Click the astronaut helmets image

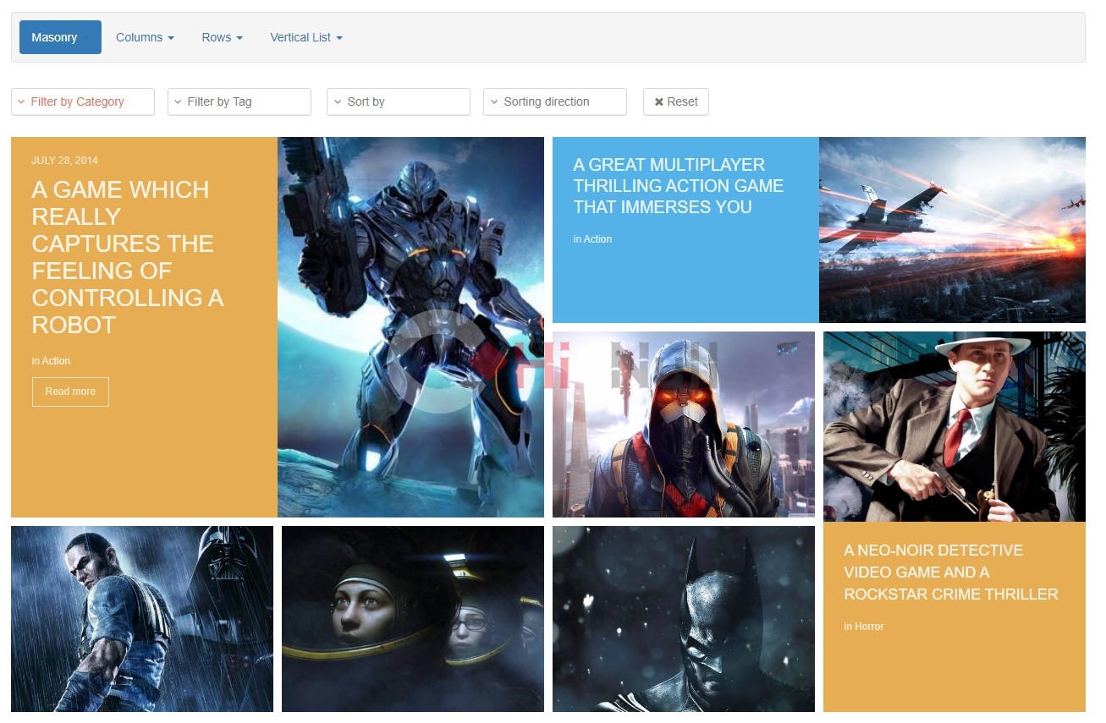pyautogui.click(x=413, y=619)
